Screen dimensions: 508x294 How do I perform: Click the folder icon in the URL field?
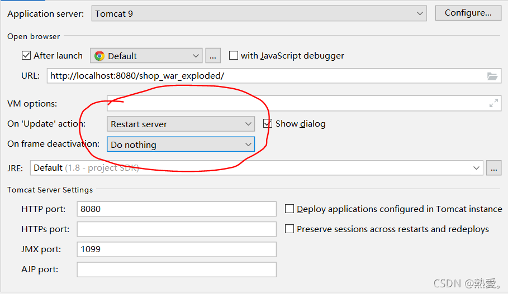click(492, 76)
